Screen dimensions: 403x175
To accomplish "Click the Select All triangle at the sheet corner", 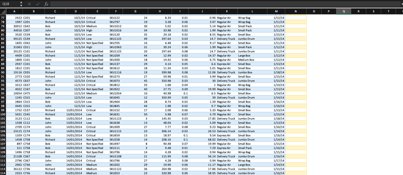I will (x=2, y=11).
